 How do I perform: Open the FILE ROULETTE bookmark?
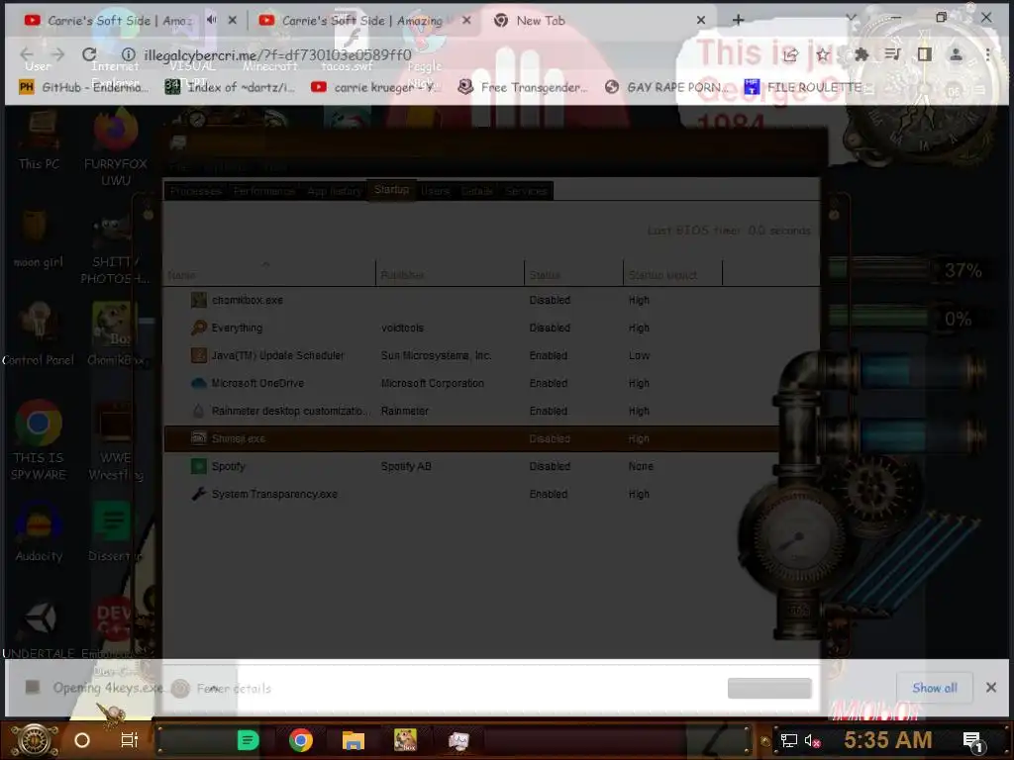(804, 87)
